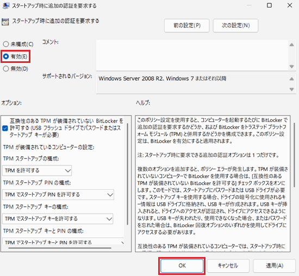Screen dimensions: 299x276
Task: Open the TPM でスタートアップ PIN を許可する dropdown
Action: coord(58,195)
